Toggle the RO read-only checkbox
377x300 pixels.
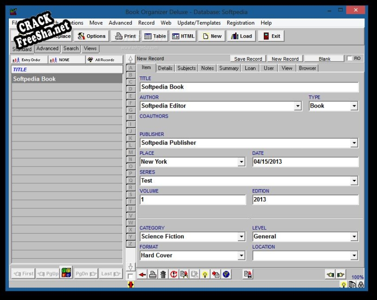[x=350, y=59]
